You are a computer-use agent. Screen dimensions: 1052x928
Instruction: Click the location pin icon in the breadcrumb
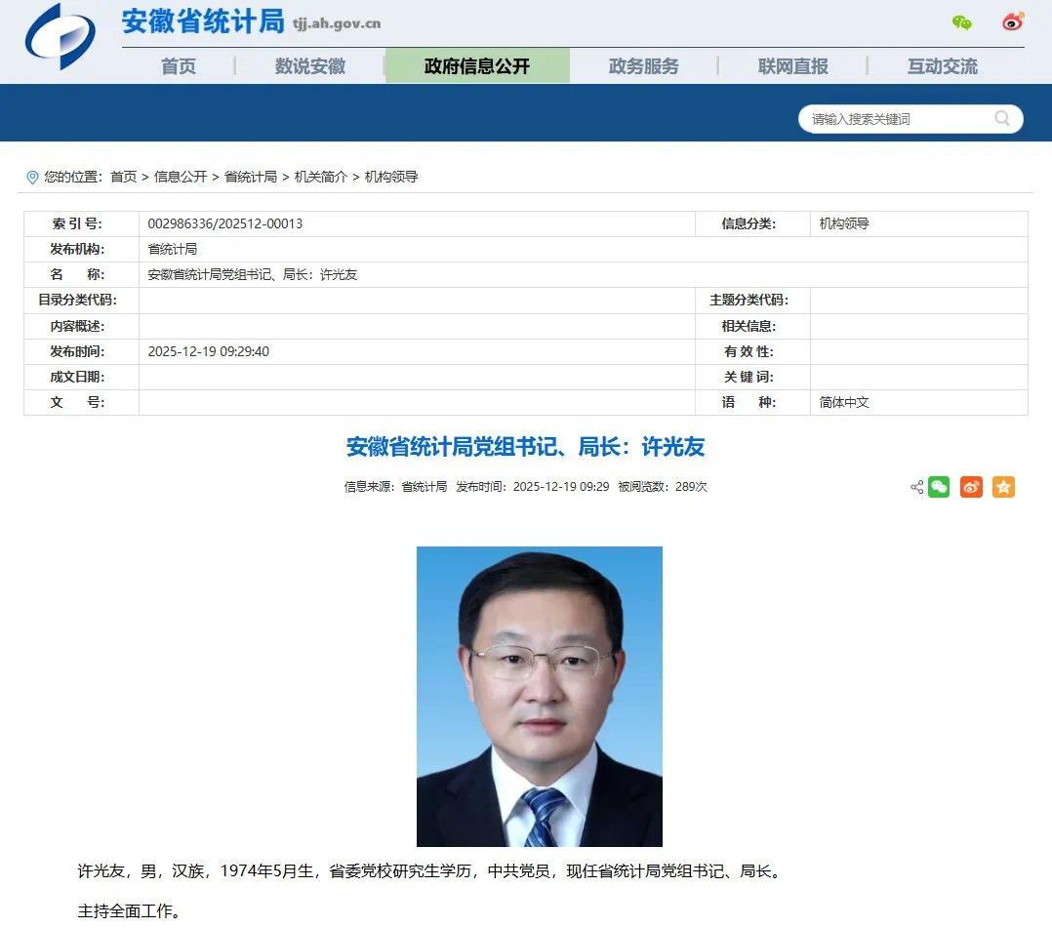tap(32, 177)
